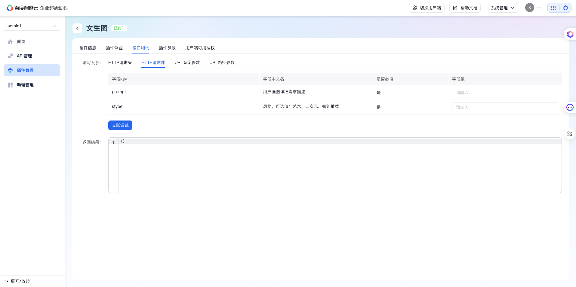Go back using the arrow beside 文生图
Viewport: 576px width, 287px height.
[x=77, y=28]
